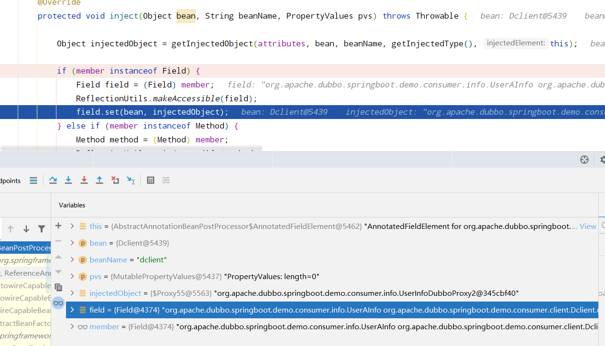Select next frame with the down arrow
The image size is (605, 346).
26,229
